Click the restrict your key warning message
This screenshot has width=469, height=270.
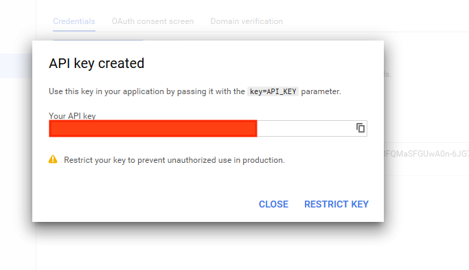pos(174,160)
